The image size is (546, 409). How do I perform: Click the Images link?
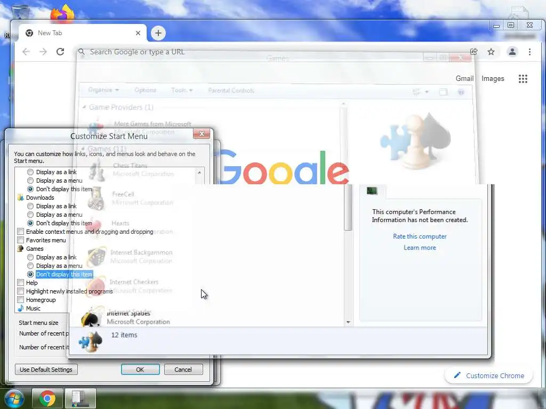pyautogui.click(x=493, y=79)
